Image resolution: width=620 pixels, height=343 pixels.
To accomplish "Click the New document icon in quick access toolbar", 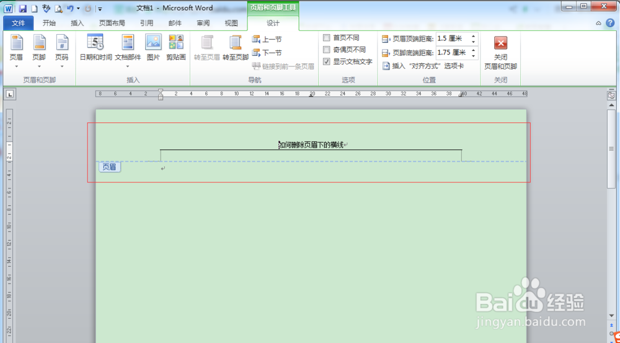I will pos(34,8).
